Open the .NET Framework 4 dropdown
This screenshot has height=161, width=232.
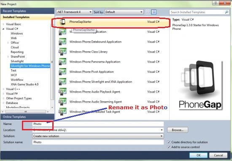point(74,12)
